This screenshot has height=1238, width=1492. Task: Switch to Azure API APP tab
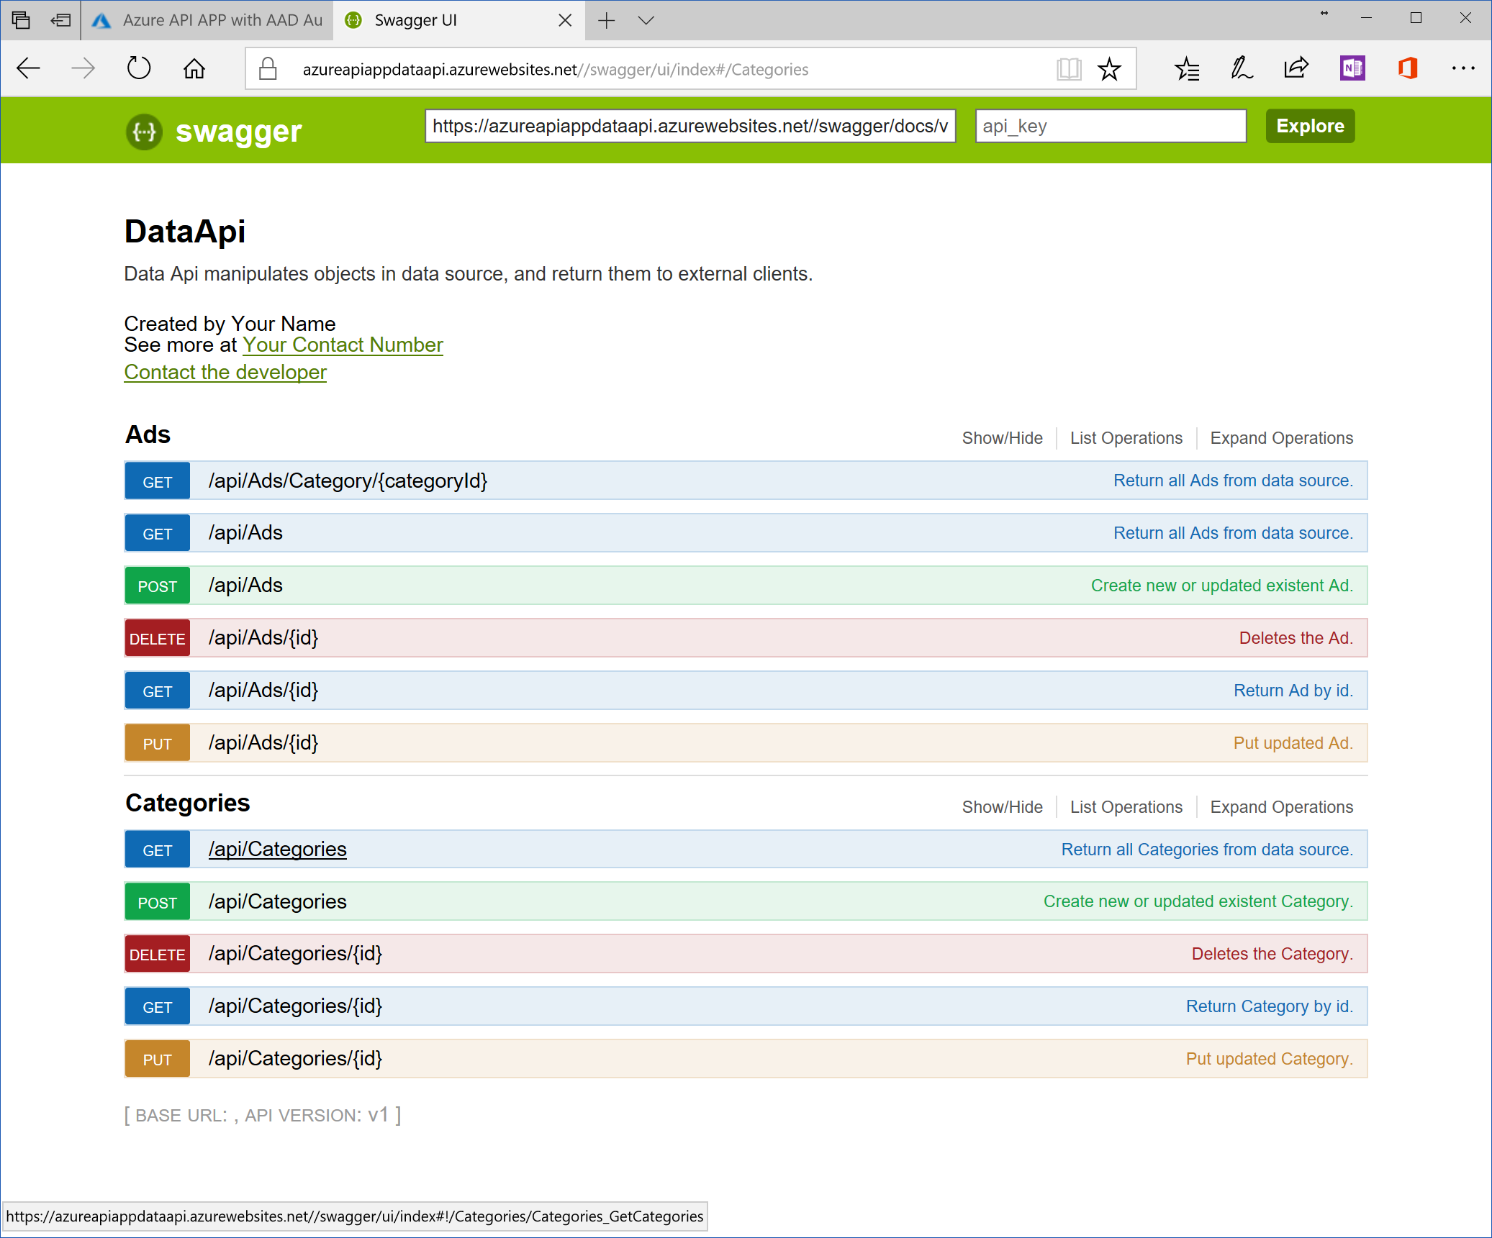[x=209, y=20]
